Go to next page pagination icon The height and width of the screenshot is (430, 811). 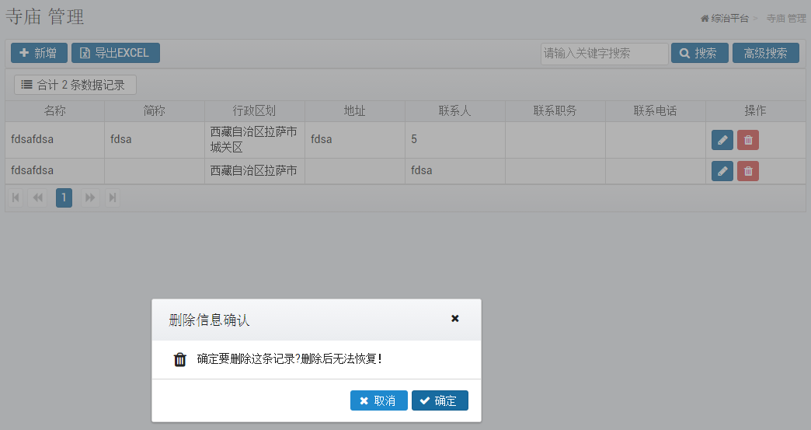[x=90, y=198]
